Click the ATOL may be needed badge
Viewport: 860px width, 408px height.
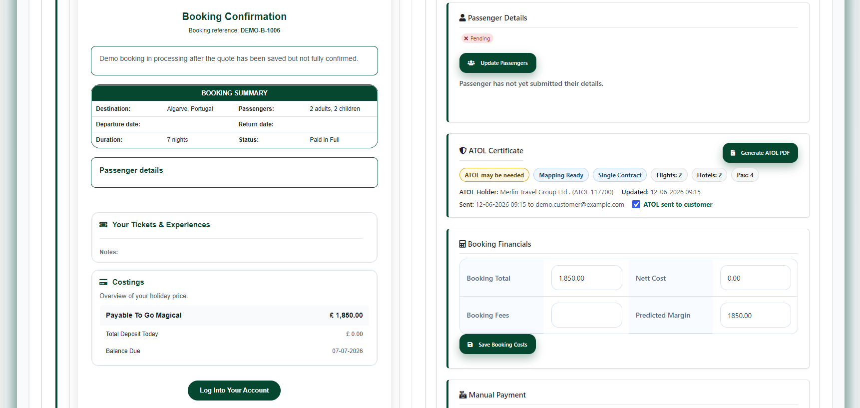494,175
